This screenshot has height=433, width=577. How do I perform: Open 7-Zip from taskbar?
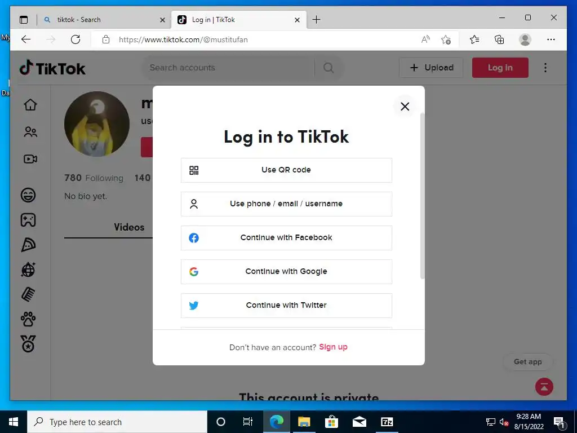387,422
